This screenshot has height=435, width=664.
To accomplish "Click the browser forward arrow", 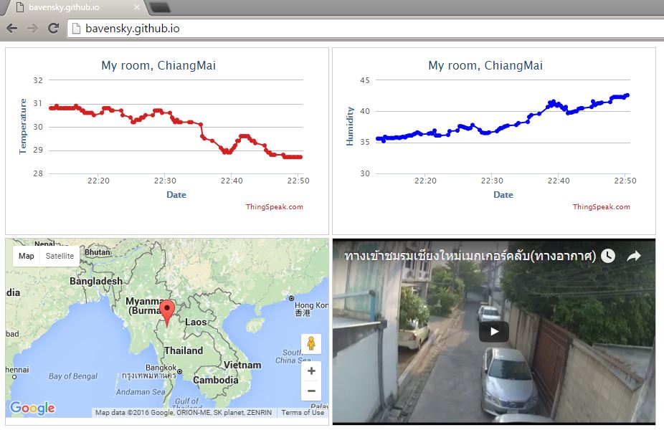I will point(32,29).
